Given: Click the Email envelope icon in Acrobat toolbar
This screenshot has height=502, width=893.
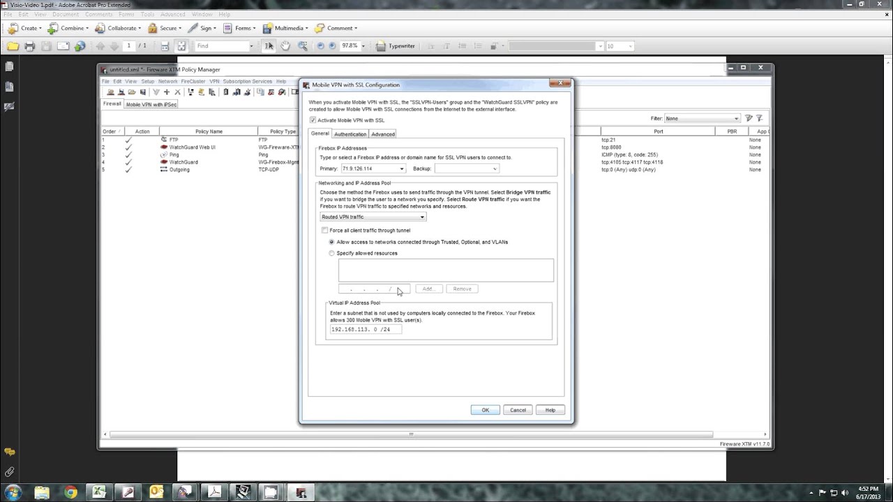Looking at the screenshot, I should pos(63,46).
